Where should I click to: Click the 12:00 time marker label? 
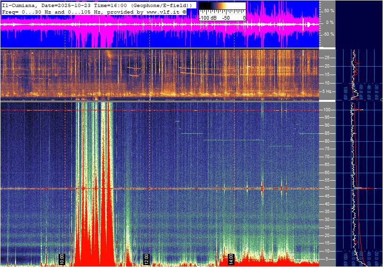point(146,259)
